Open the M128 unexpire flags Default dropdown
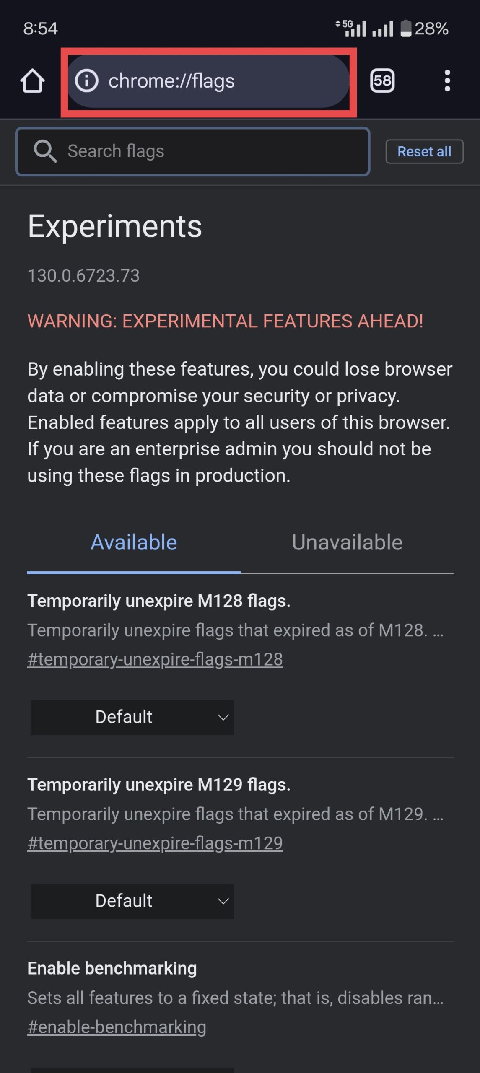 pyautogui.click(x=132, y=717)
